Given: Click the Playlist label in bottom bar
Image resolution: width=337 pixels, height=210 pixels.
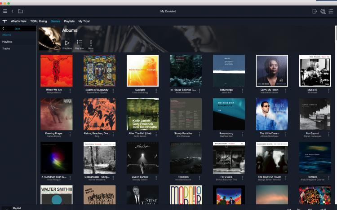Looking at the screenshot, I should pyautogui.click(x=17, y=208).
